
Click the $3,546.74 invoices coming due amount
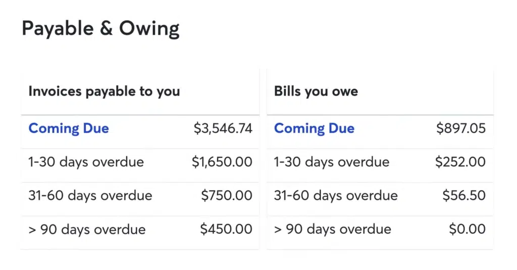coord(223,129)
